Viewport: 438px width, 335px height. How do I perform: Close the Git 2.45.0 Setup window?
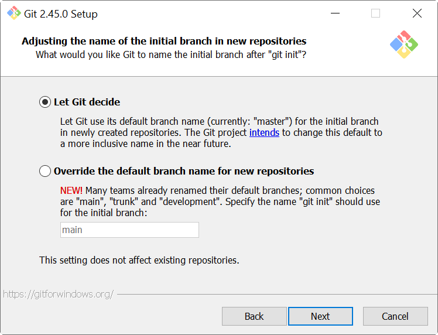point(417,13)
